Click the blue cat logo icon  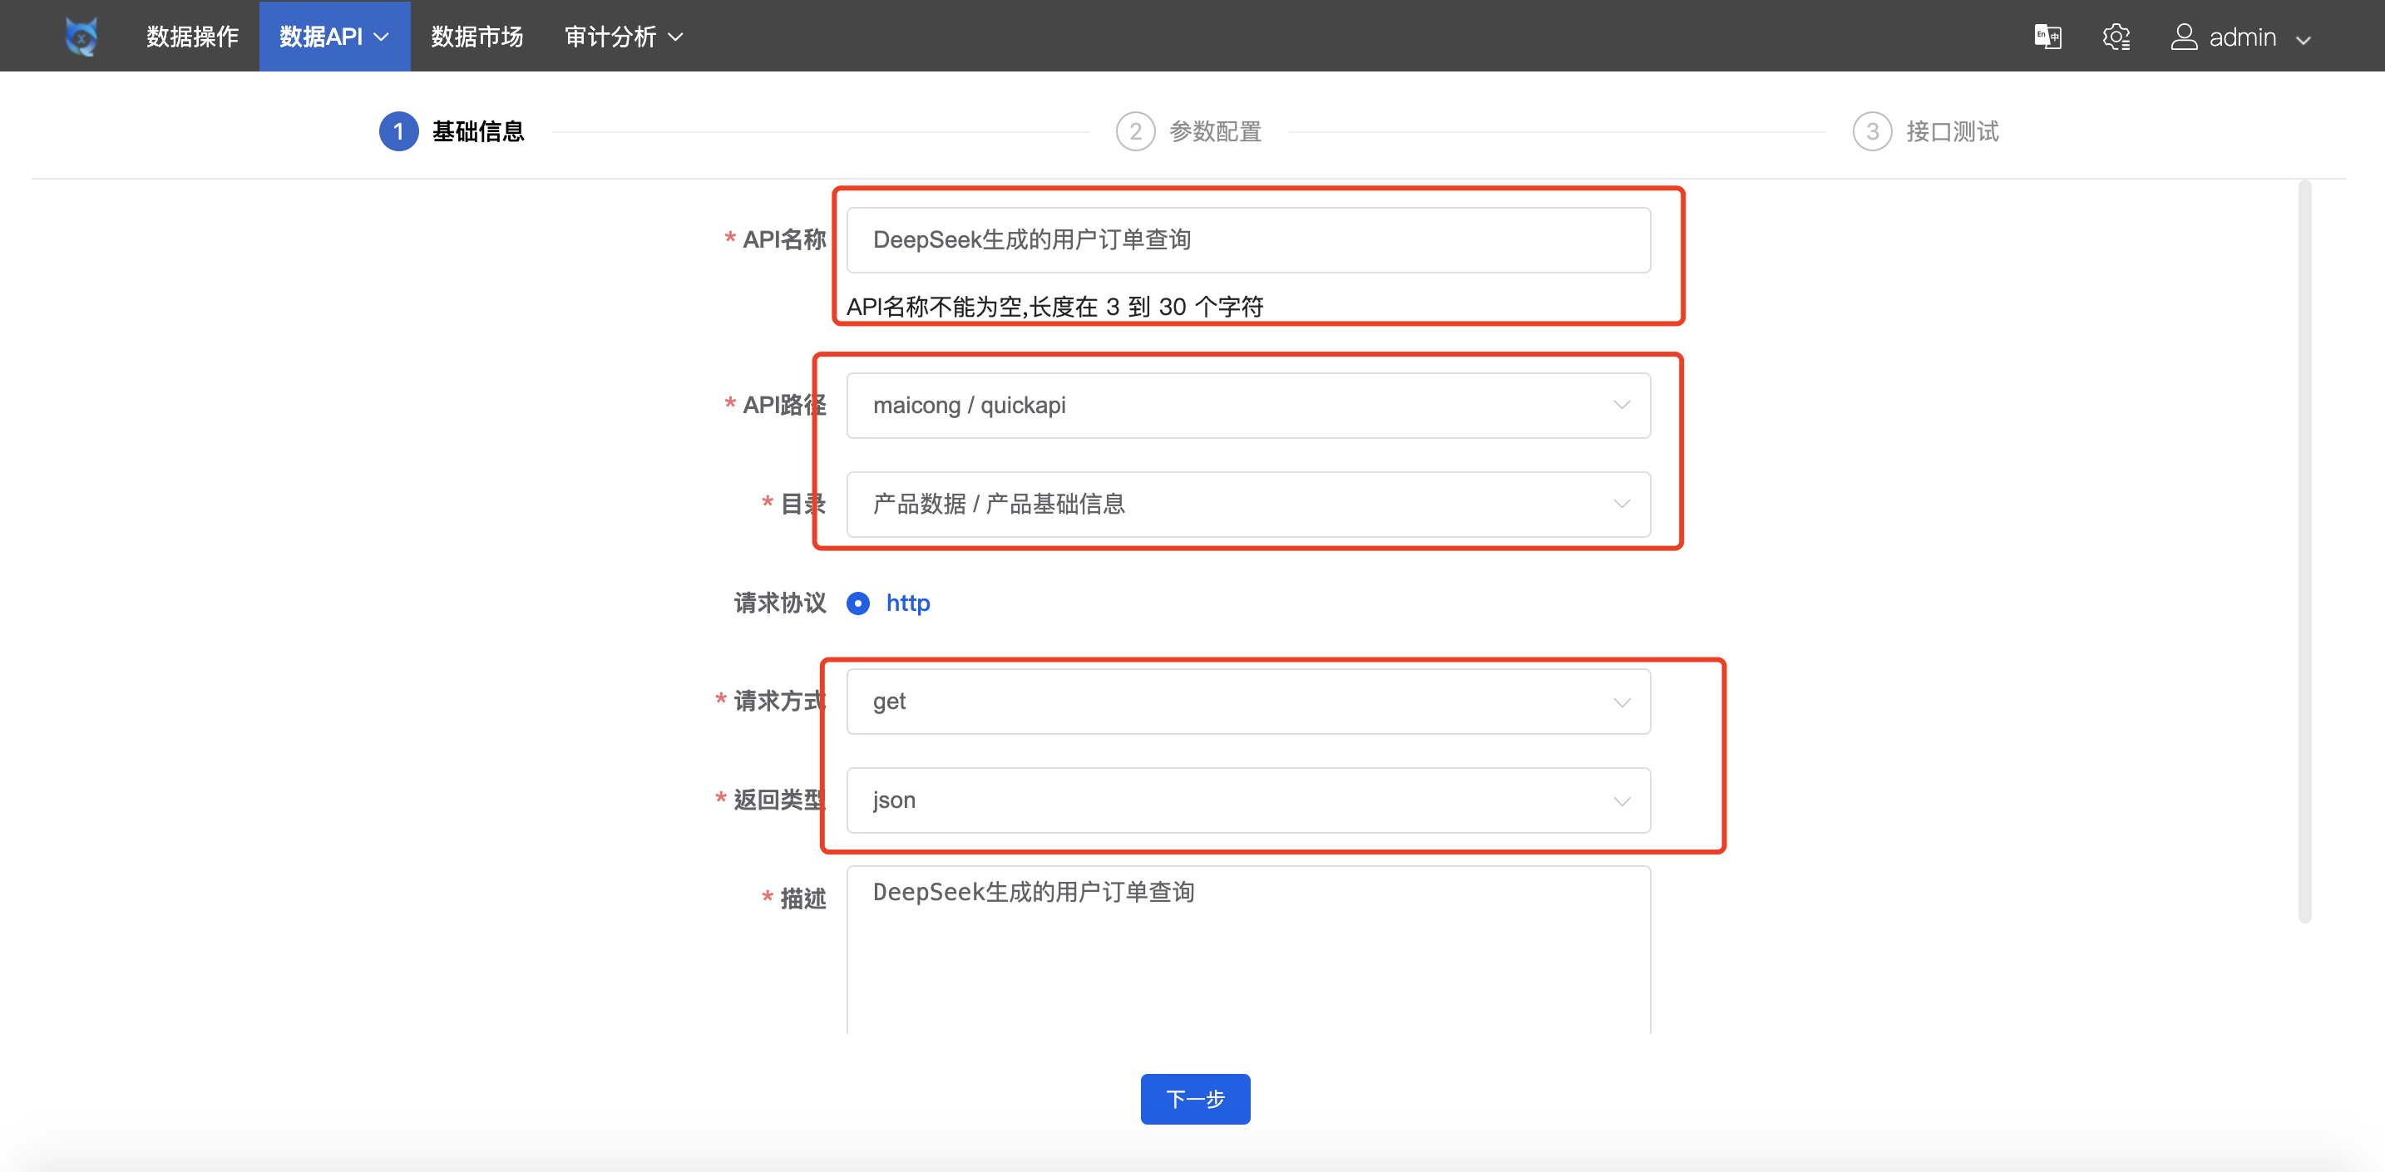tap(81, 36)
